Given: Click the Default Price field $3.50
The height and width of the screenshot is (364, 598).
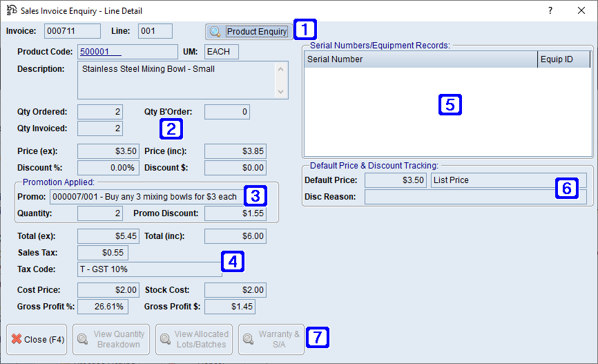Looking at the screenshot, I should 396,180.
